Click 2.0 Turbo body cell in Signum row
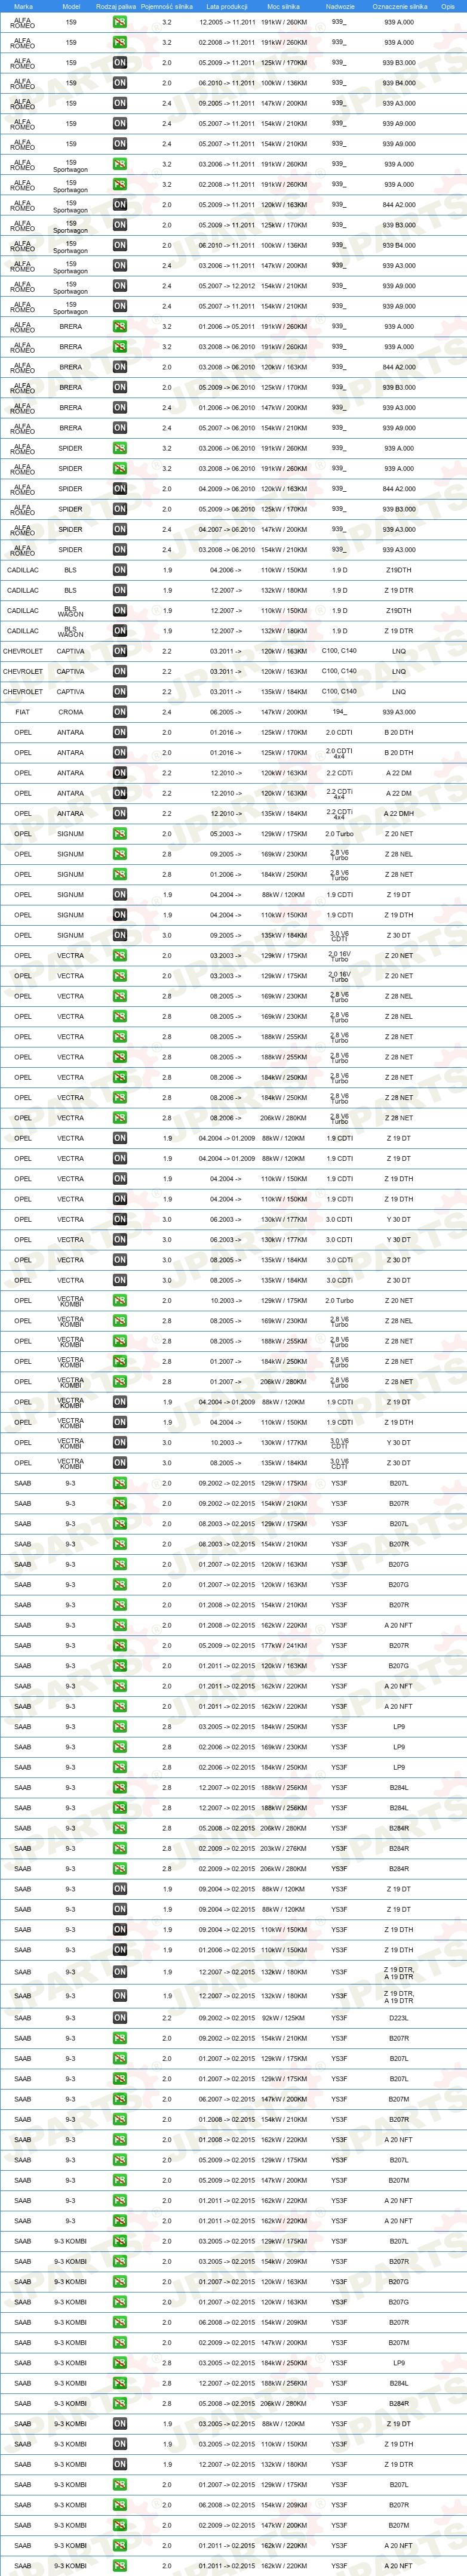 (340, 834)
